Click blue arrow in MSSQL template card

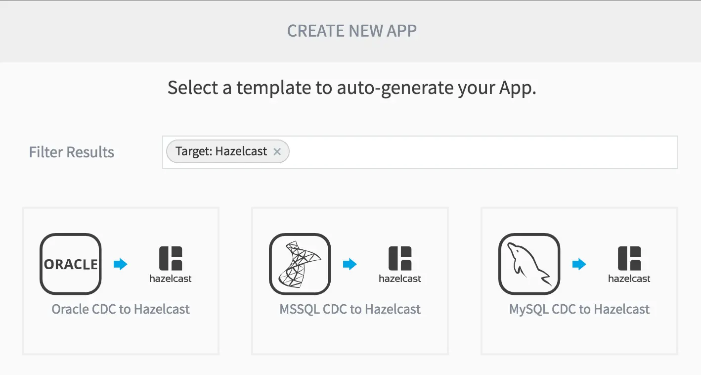click(x=350, y=264)
